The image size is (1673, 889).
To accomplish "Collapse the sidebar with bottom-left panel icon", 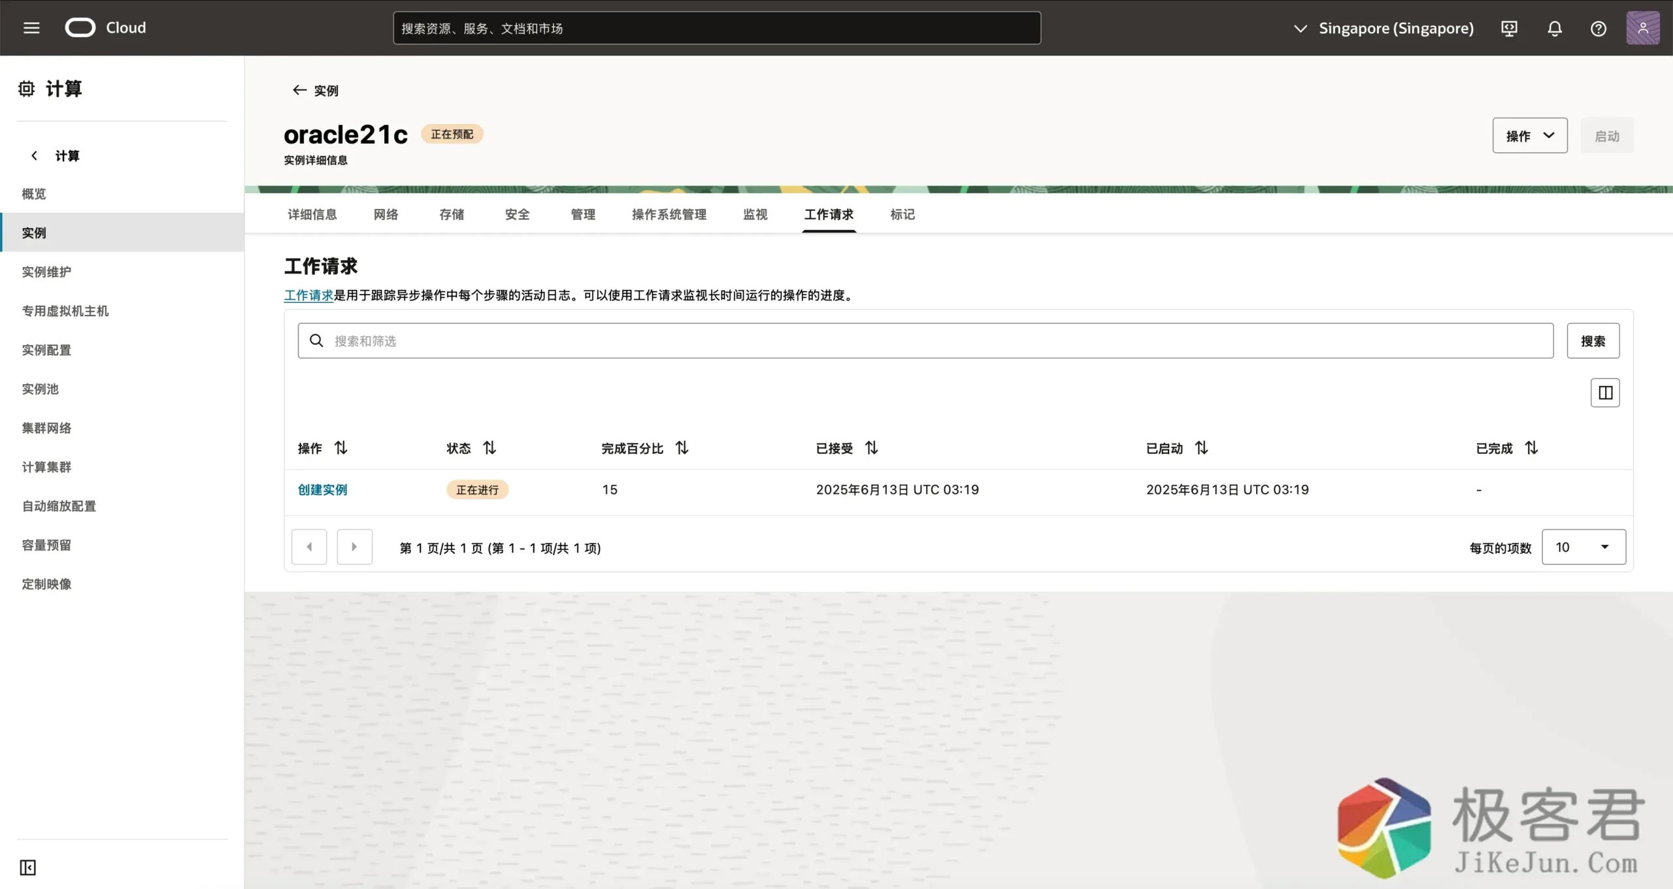I will [27, 867].
